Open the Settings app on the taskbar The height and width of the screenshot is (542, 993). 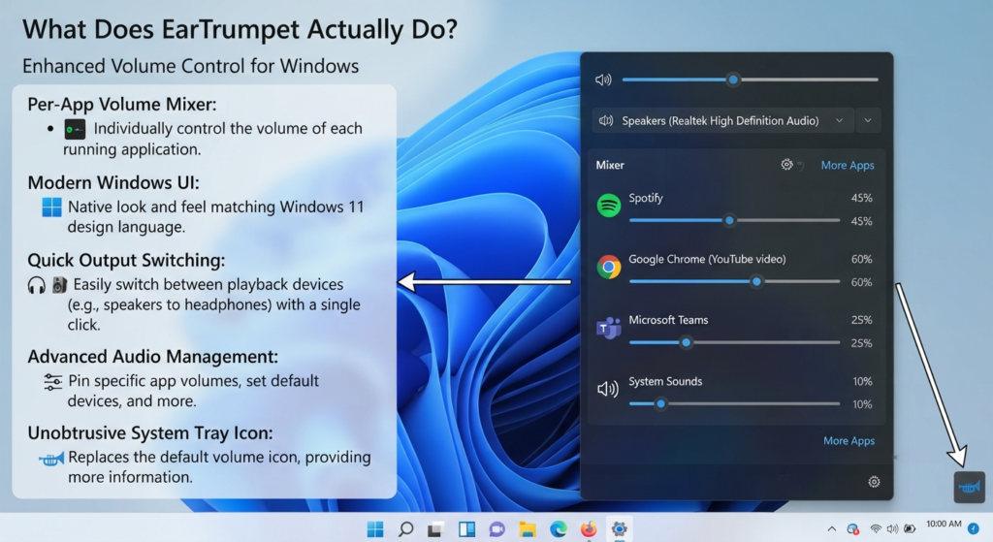click(619, 528)
